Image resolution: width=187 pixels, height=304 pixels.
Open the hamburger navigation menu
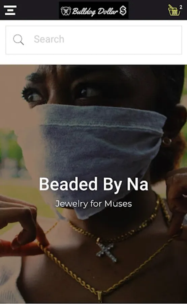(x=10, y=10)
